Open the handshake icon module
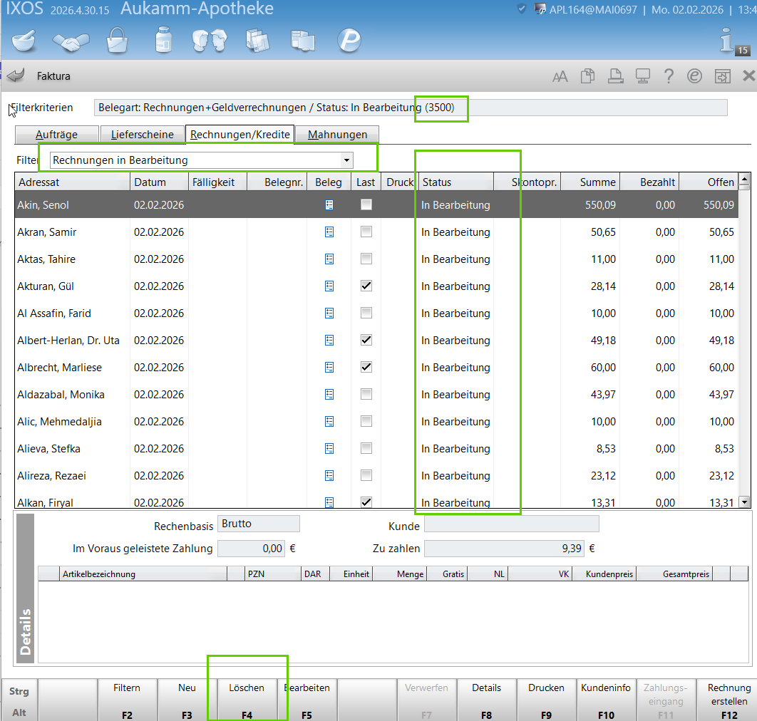The height and width of the screenshot is (721, 757). pyautogui.click(x=71, y=41)
